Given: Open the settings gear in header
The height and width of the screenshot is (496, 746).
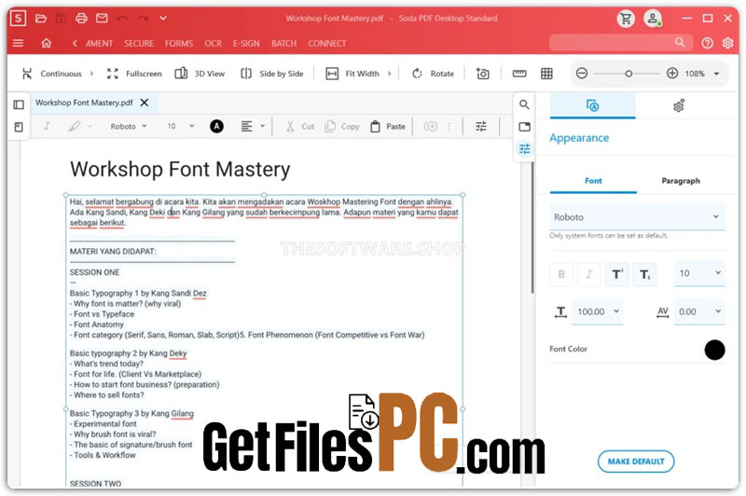Looking at the screenshot, I should 727,43.
